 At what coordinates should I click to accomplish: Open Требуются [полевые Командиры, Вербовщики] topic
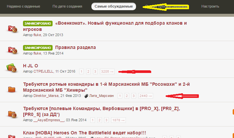[102, 111]
